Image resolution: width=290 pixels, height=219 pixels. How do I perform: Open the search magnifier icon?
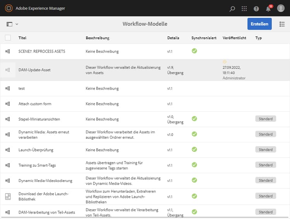[x=232, y=8]
